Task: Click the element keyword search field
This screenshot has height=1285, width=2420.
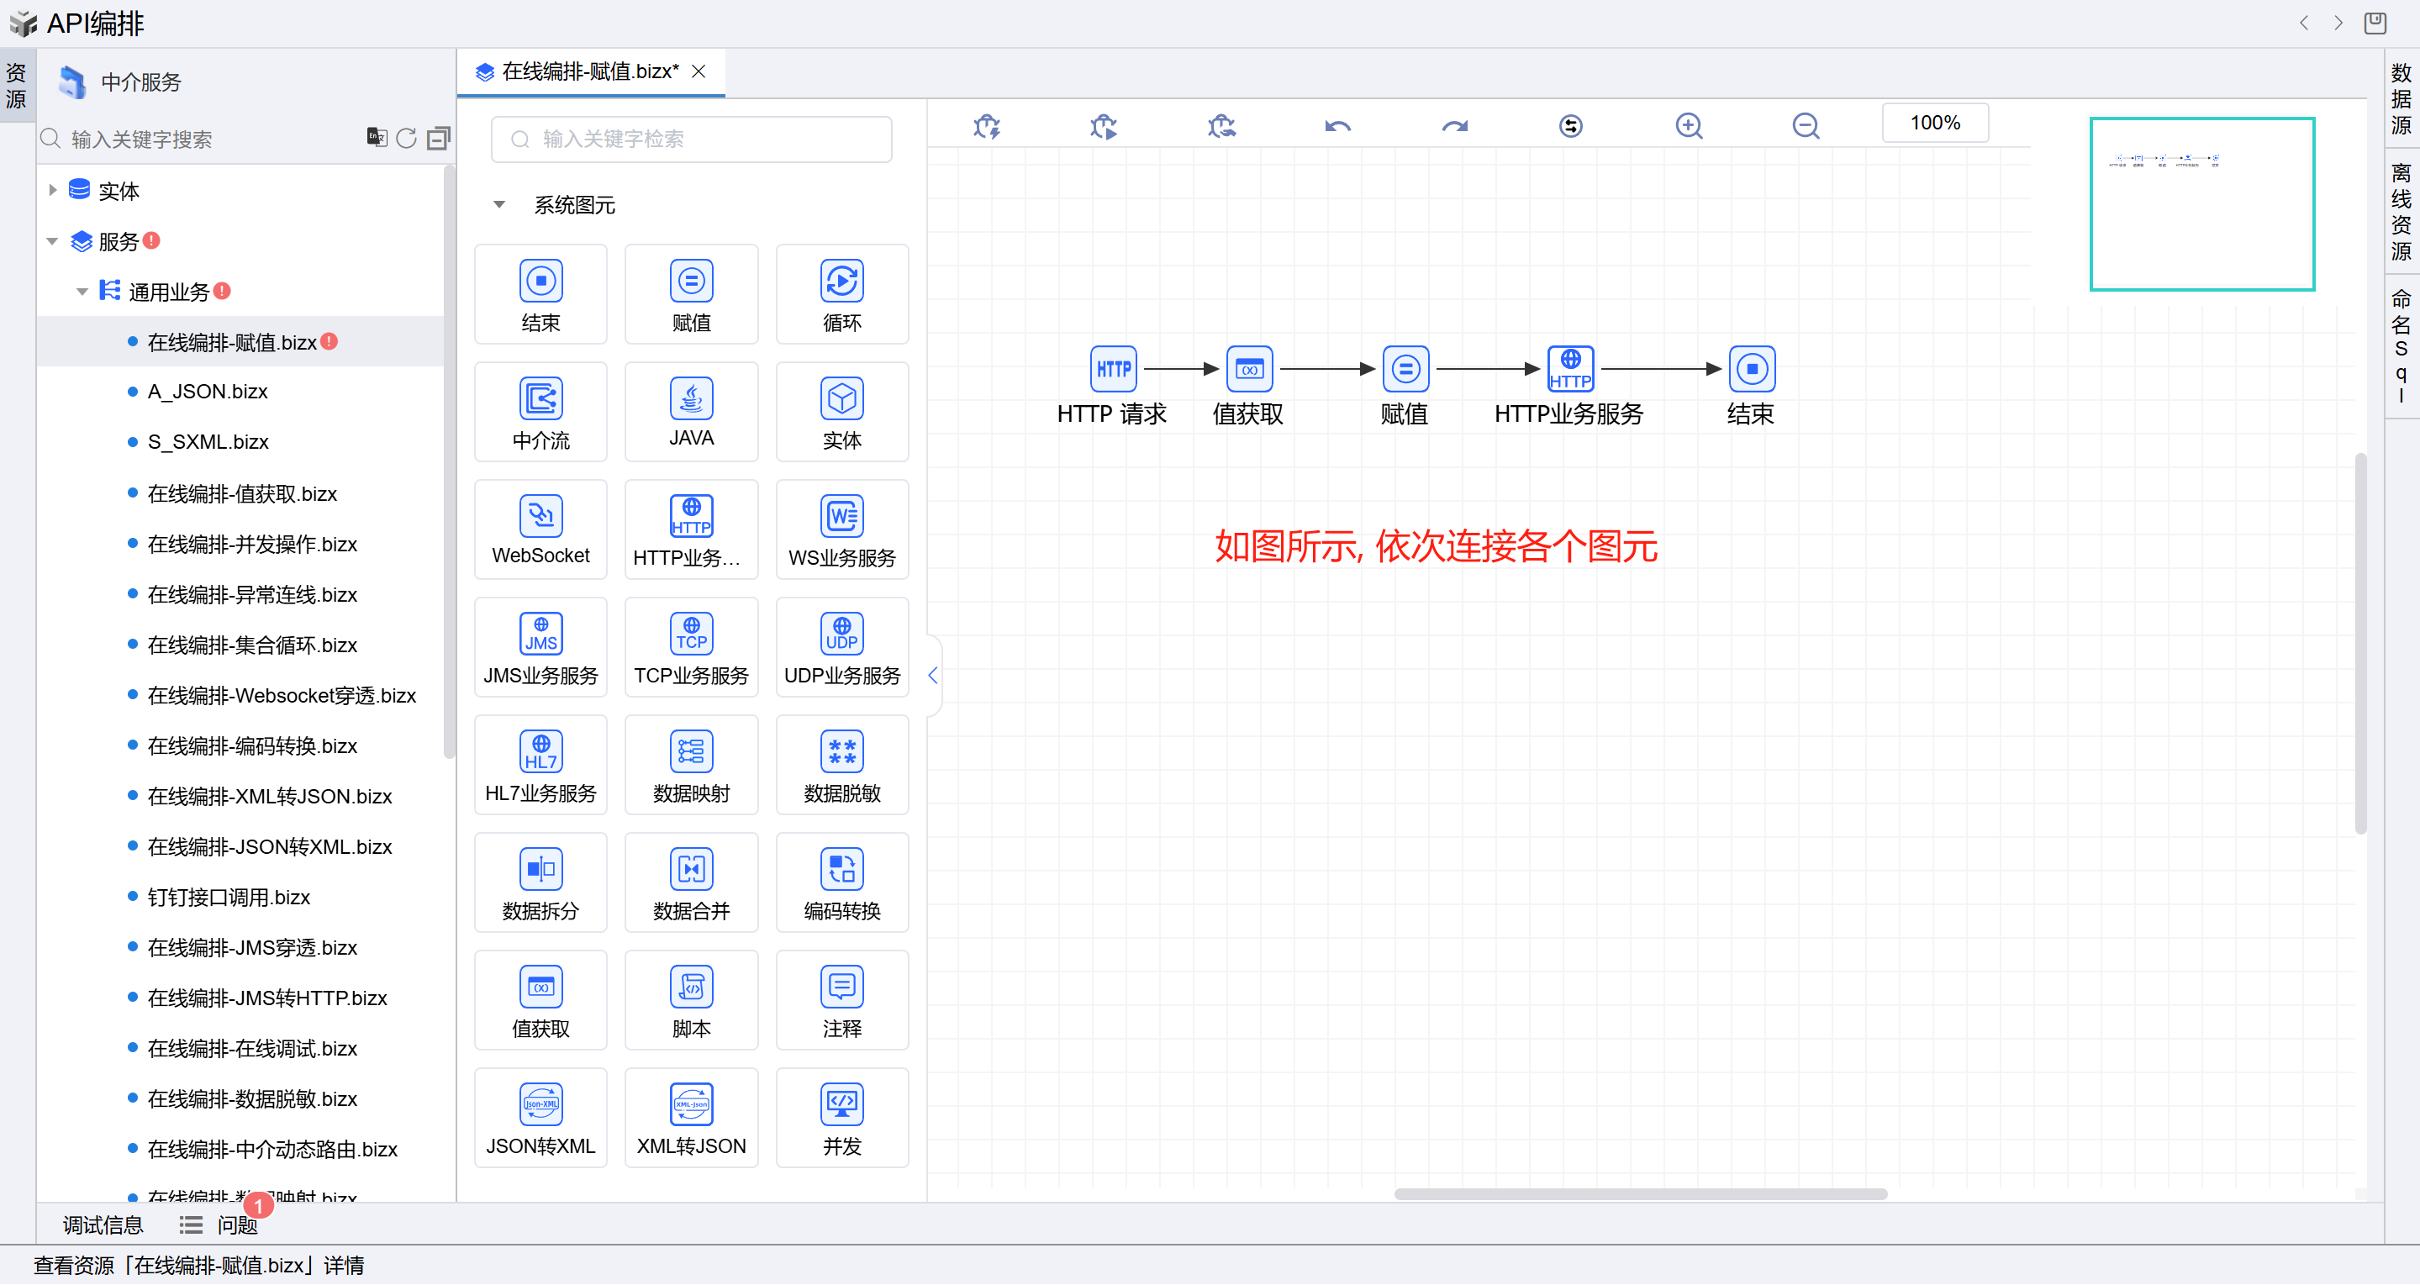Action: (x=690, y=139)
